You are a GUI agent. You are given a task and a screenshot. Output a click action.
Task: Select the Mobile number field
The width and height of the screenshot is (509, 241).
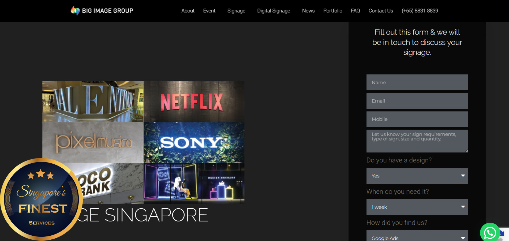[417, 119]
